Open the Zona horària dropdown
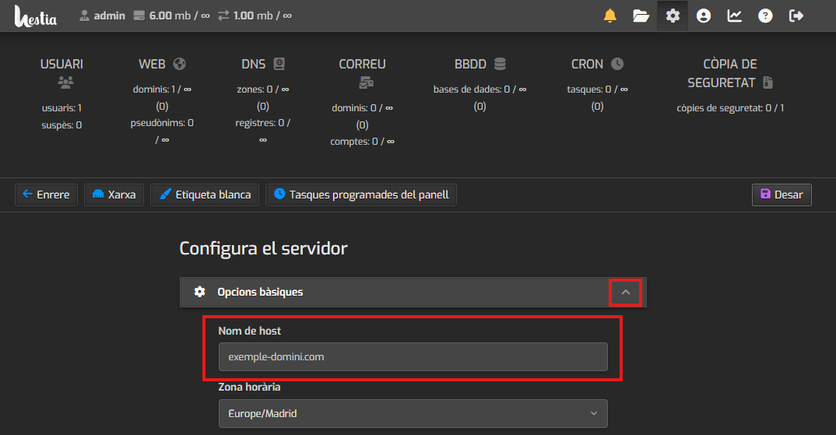Screen dimensions: 836x435 413,413
